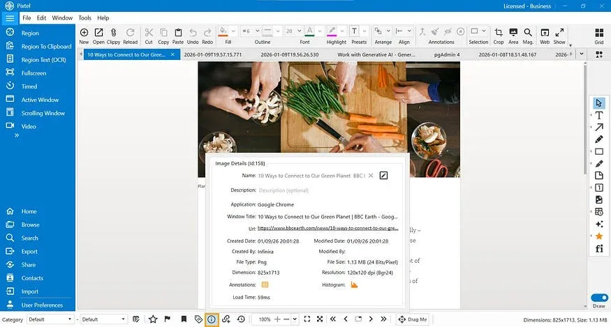The height and width of the screenshot is (327, 611).
Task: Click the orange star effect icon
Action: (599, 236)
